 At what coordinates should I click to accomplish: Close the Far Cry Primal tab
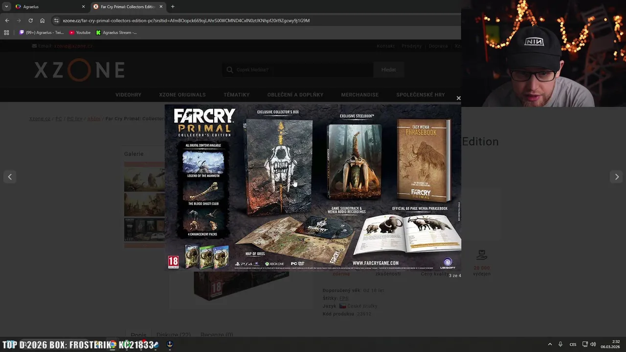(x=161, y=7)
